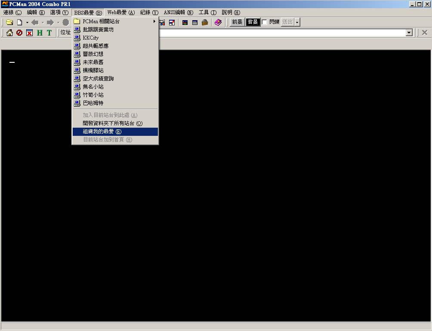Viewport: 432px width, 331px height.
Task: Click the red X box icon
Action: (29, 33)
